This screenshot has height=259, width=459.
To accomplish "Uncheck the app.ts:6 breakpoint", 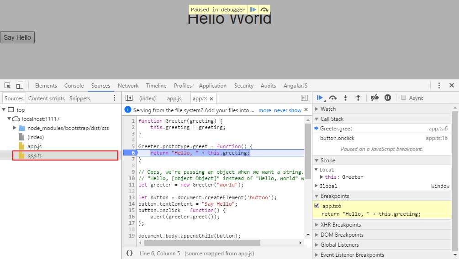I will (x=317, y=206).
